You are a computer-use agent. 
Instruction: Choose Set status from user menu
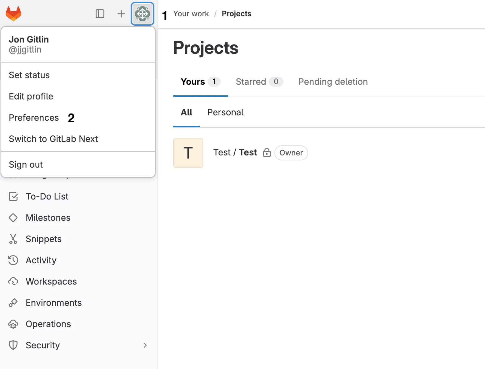click(78, 75)
